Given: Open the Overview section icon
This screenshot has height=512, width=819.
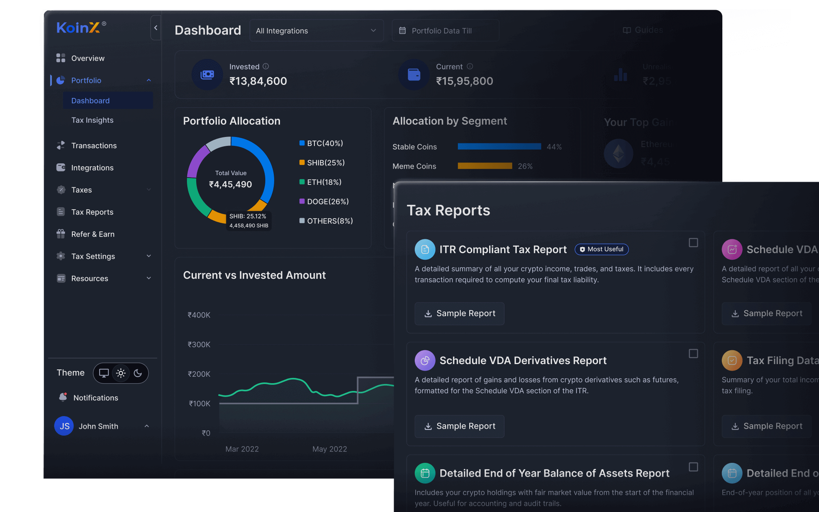Looking at the screenshot, I should click(61, 58).
